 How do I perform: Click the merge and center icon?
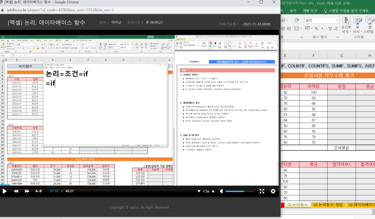pos(297,28)
